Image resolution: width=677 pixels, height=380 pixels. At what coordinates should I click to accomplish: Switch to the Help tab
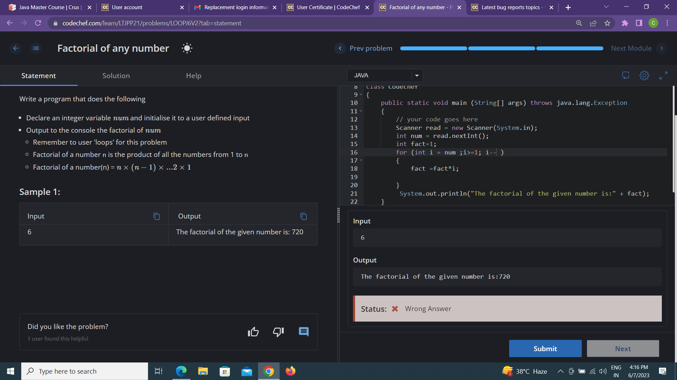[x=194, y=76]
